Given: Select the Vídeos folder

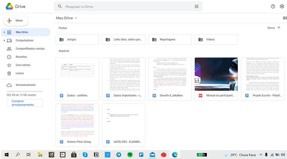Looking at the screenshot, I should (216, 39).
